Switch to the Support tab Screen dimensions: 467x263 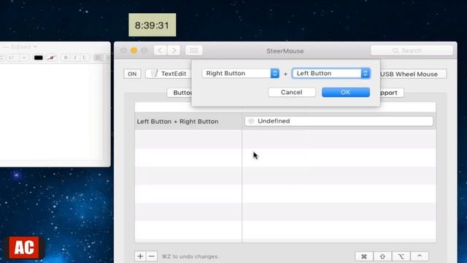coord(392,93)
